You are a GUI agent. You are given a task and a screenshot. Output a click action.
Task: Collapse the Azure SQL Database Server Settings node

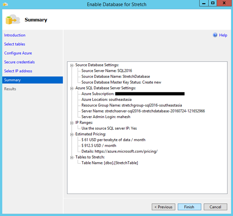[x=72, y=88]
